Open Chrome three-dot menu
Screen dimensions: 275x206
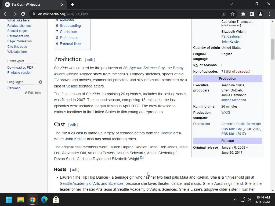[x=269, y=14]
